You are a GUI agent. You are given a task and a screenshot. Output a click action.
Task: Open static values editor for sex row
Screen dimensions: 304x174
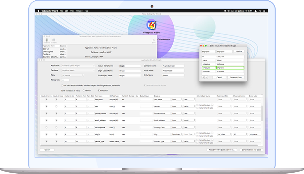(212, 105)
